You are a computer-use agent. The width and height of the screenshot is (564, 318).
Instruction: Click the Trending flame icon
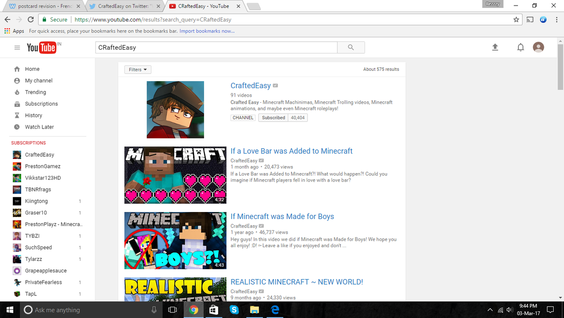pos(17,92)
